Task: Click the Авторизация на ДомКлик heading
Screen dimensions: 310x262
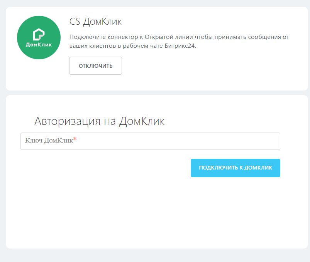Action: (100, 121)
